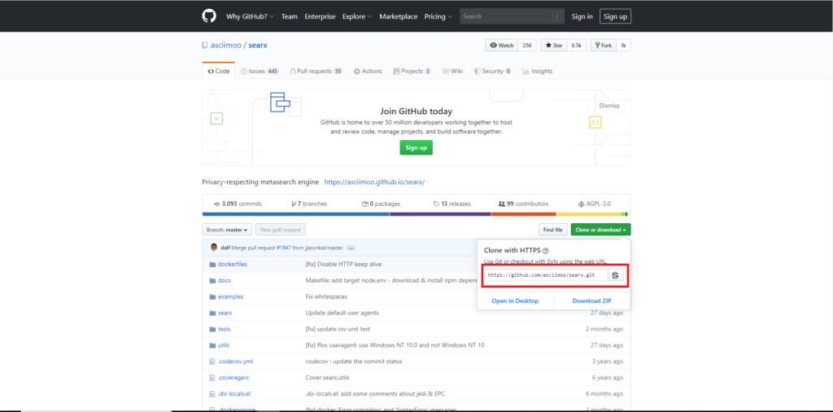Open the Branch: master dropdown

pyautogui.click(x=227, y=230)
